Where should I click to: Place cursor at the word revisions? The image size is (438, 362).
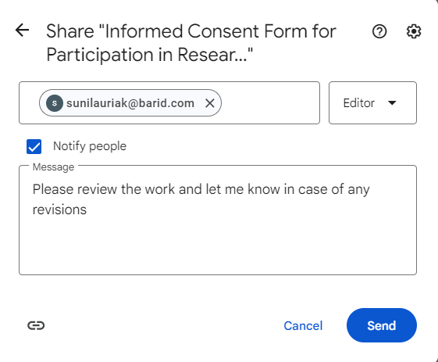pyautogui.click(x=59, y=210)
